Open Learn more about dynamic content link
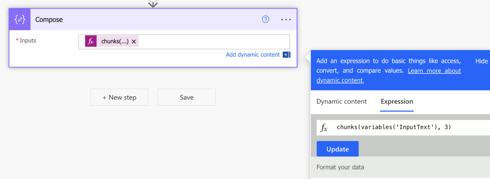This screenshot has height=179, width=490. pos(389,75)
